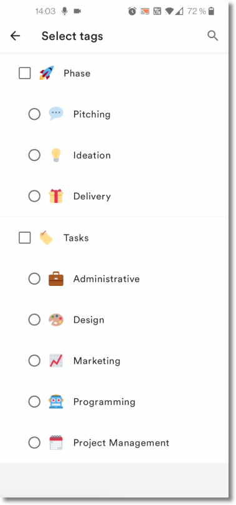Select the Design radio button
The image size is (236, 505).
pyautogui.click(x=34, y=320)
